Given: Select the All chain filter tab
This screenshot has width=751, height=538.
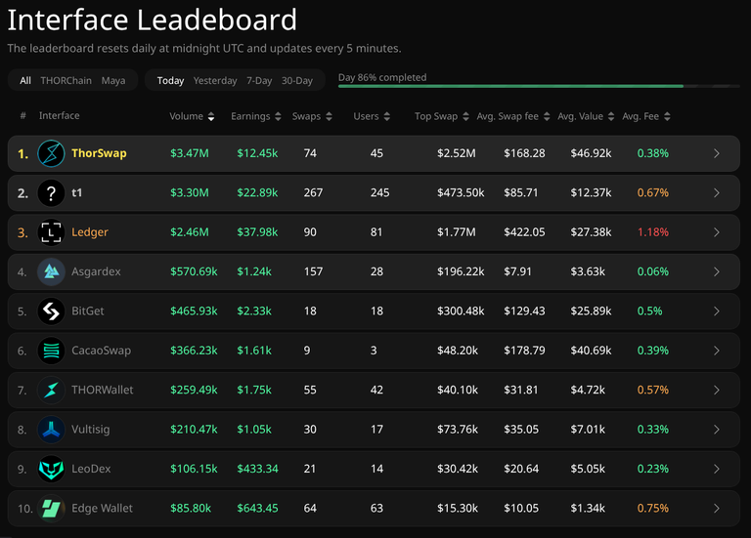Looking at the screenshot, I should 25,81.
